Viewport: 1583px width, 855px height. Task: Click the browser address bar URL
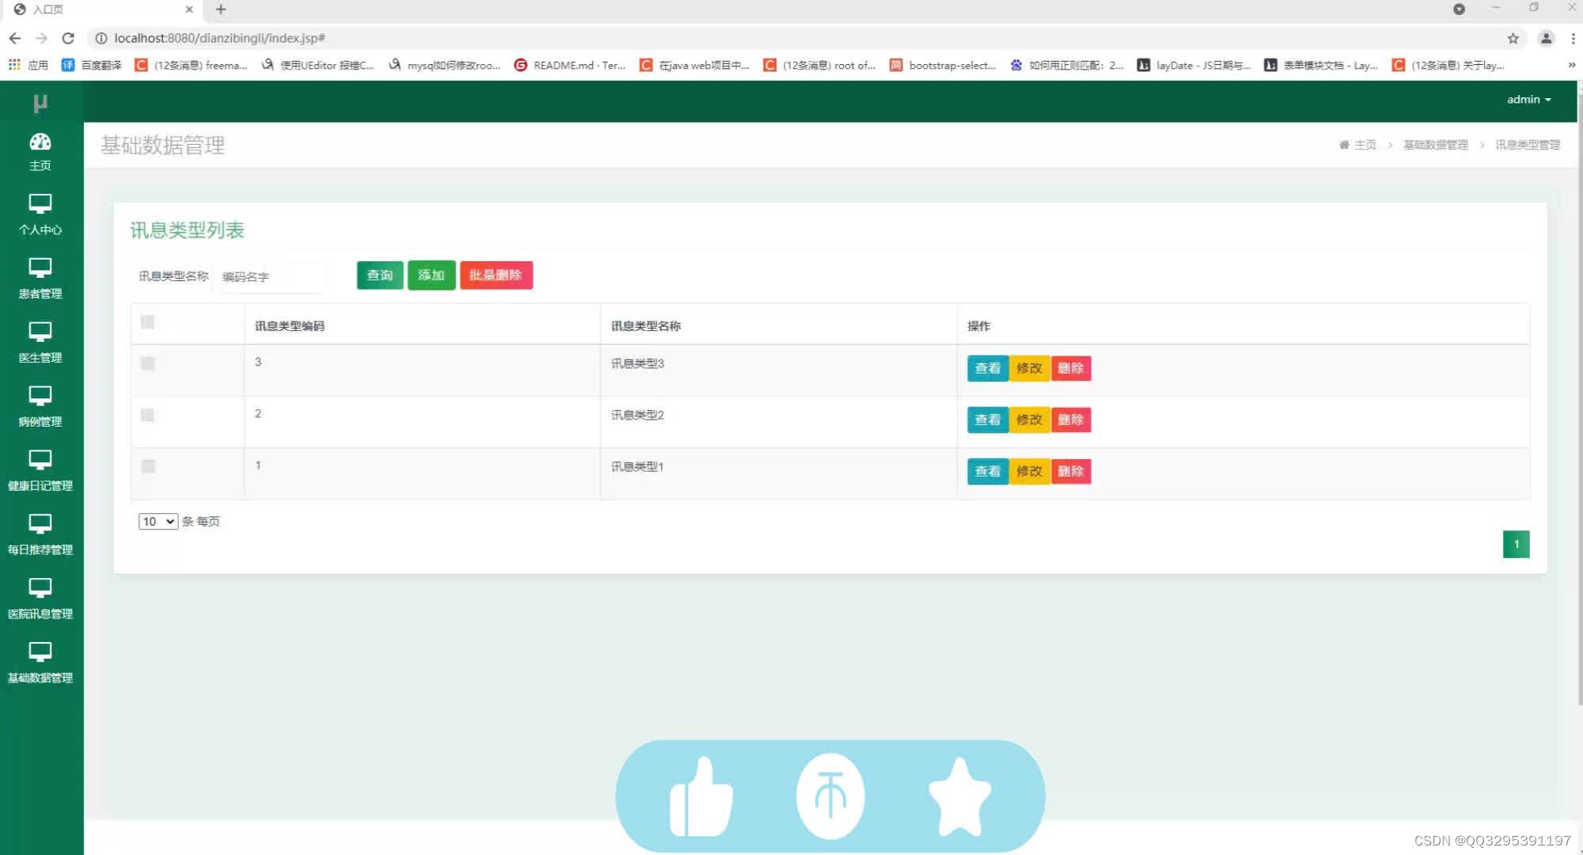(219, 38)
